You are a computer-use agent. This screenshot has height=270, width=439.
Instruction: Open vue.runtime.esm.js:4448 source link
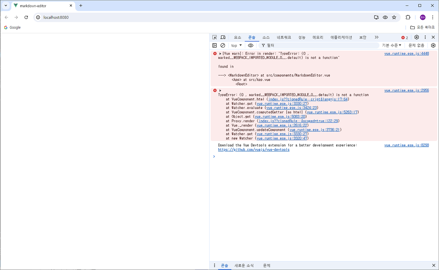click(x=406, y=53)
